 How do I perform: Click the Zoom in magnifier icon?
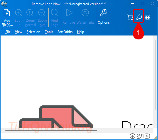(x=19, y=13)
